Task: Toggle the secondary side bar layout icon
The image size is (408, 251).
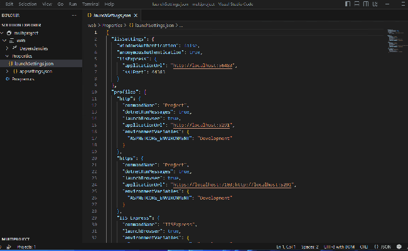Action: click(366, 4)
